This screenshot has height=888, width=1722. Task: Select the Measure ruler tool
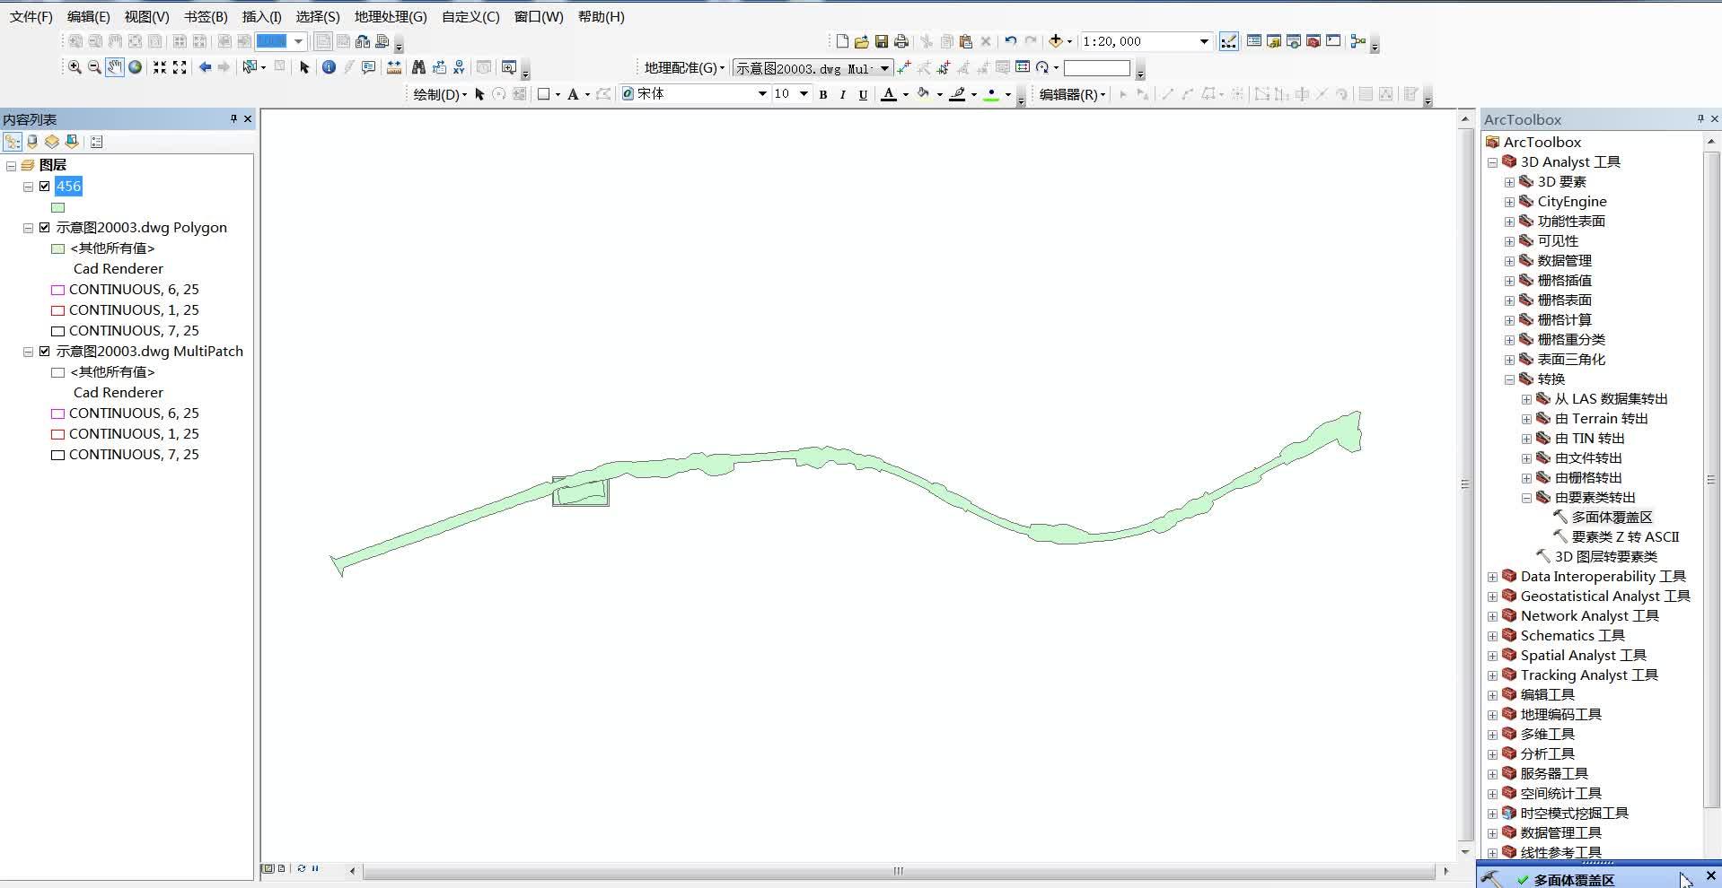(x=394, y=67)
